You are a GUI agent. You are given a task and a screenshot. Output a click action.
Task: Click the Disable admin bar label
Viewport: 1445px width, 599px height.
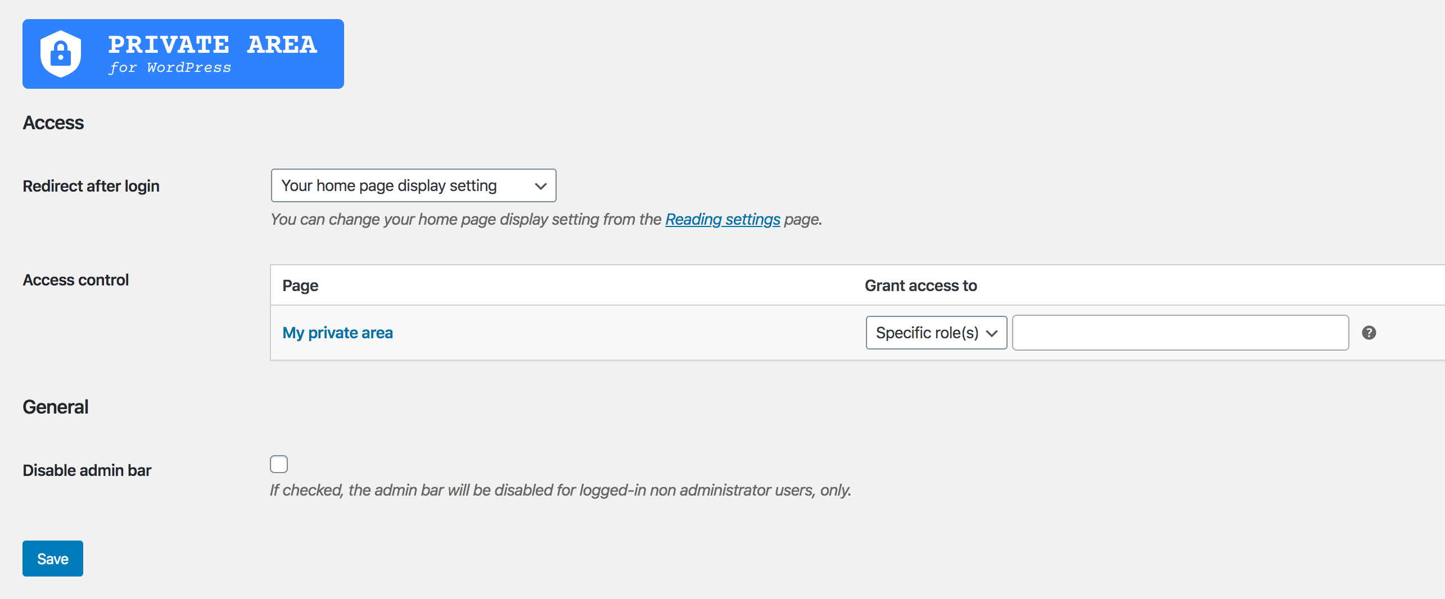click(x=87, y=470)
